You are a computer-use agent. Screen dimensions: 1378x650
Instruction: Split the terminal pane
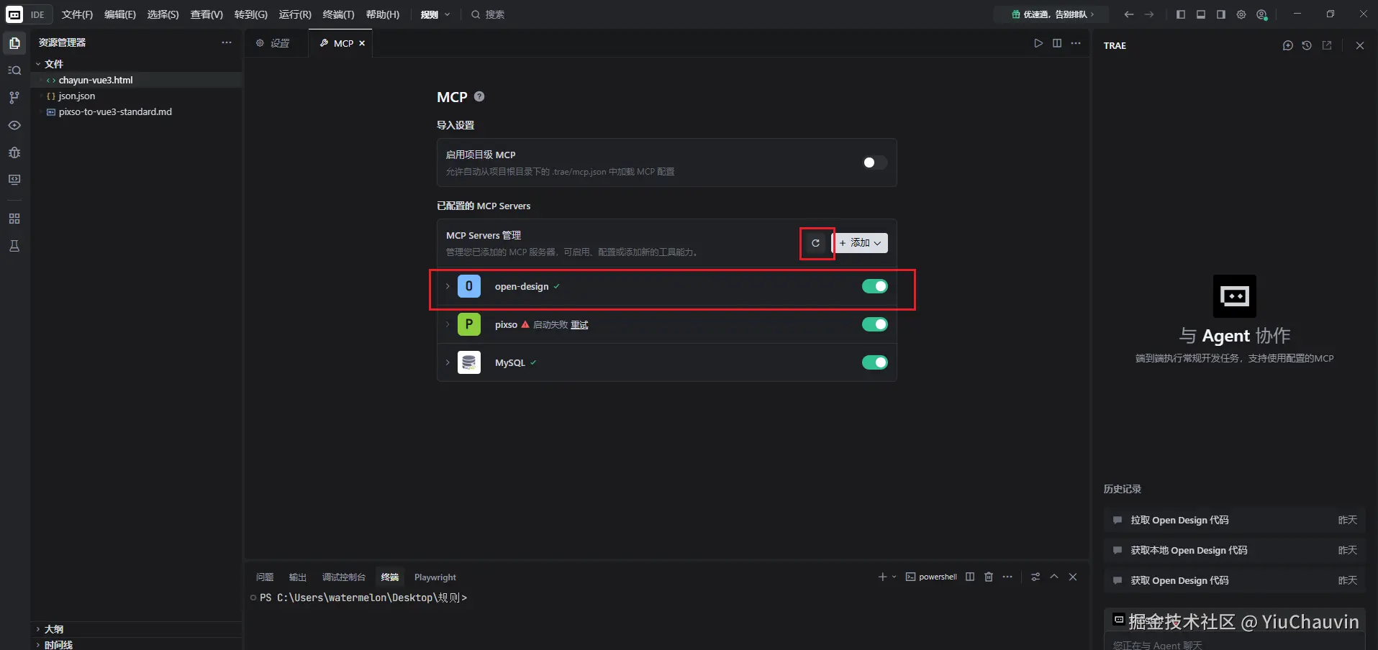click(970, 577)
